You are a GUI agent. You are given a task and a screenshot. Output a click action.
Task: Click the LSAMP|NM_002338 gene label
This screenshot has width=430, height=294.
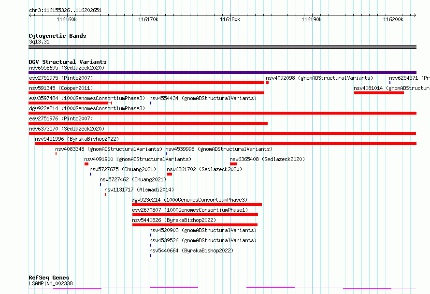[x=51, y=283]
